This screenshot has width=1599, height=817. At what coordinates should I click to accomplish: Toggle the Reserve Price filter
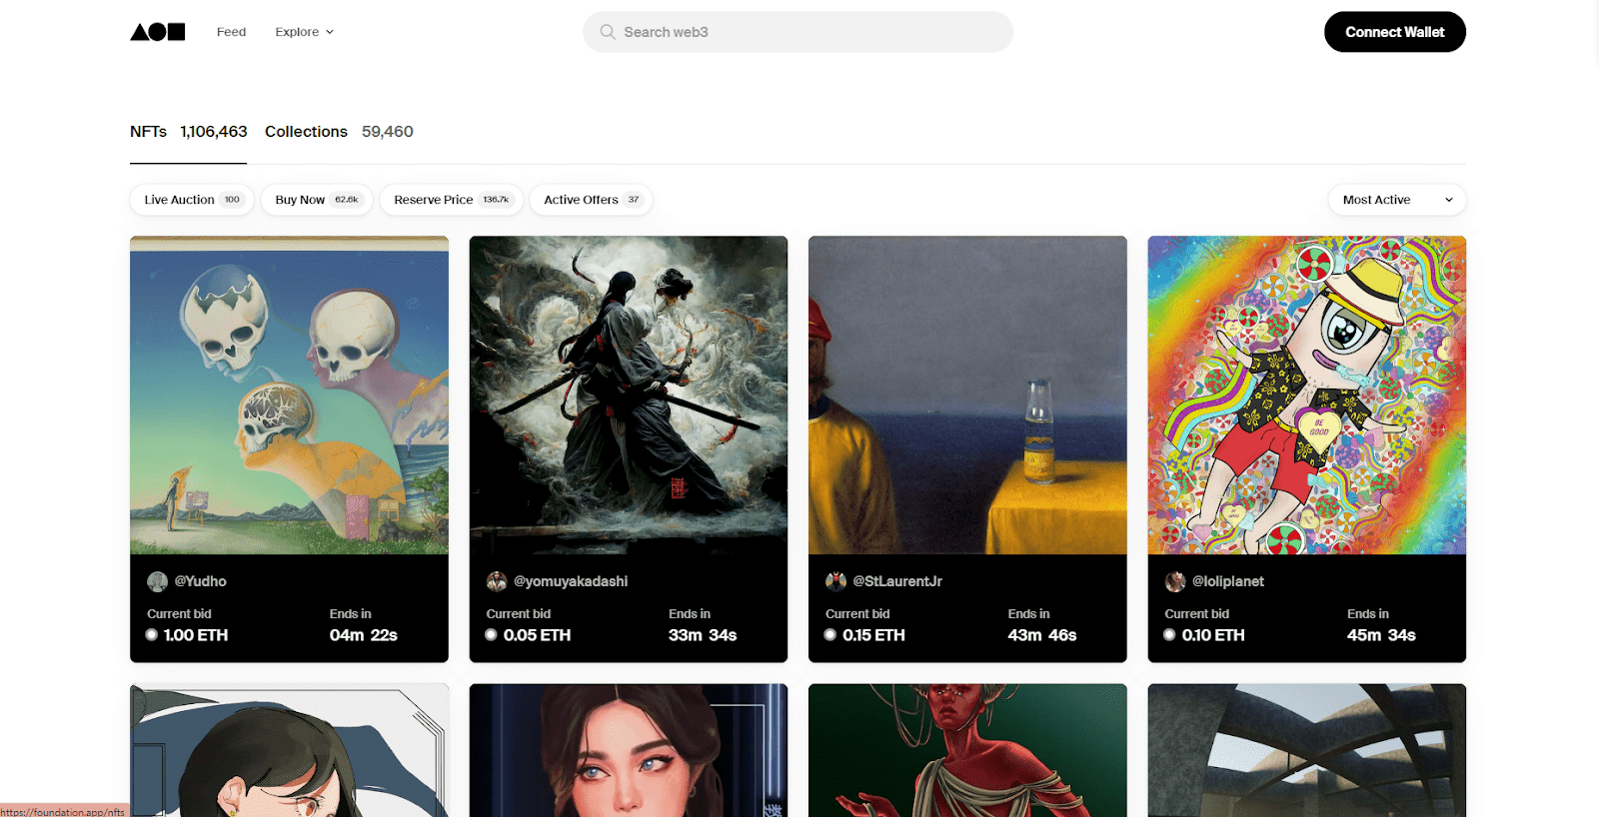[x=451, y=200]
